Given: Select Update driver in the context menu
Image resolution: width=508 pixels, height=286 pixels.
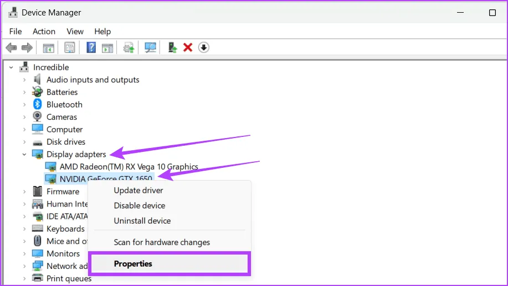Looking at the screenshot, I should pos(138,190).
